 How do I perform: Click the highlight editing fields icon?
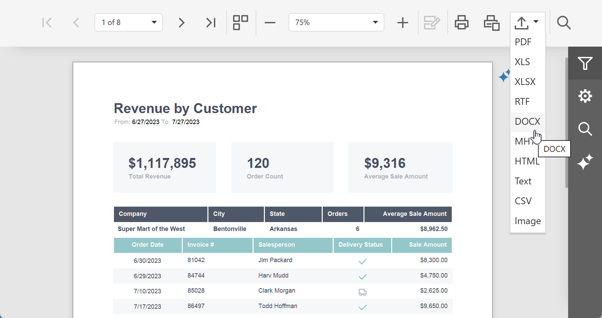[432, 23]
